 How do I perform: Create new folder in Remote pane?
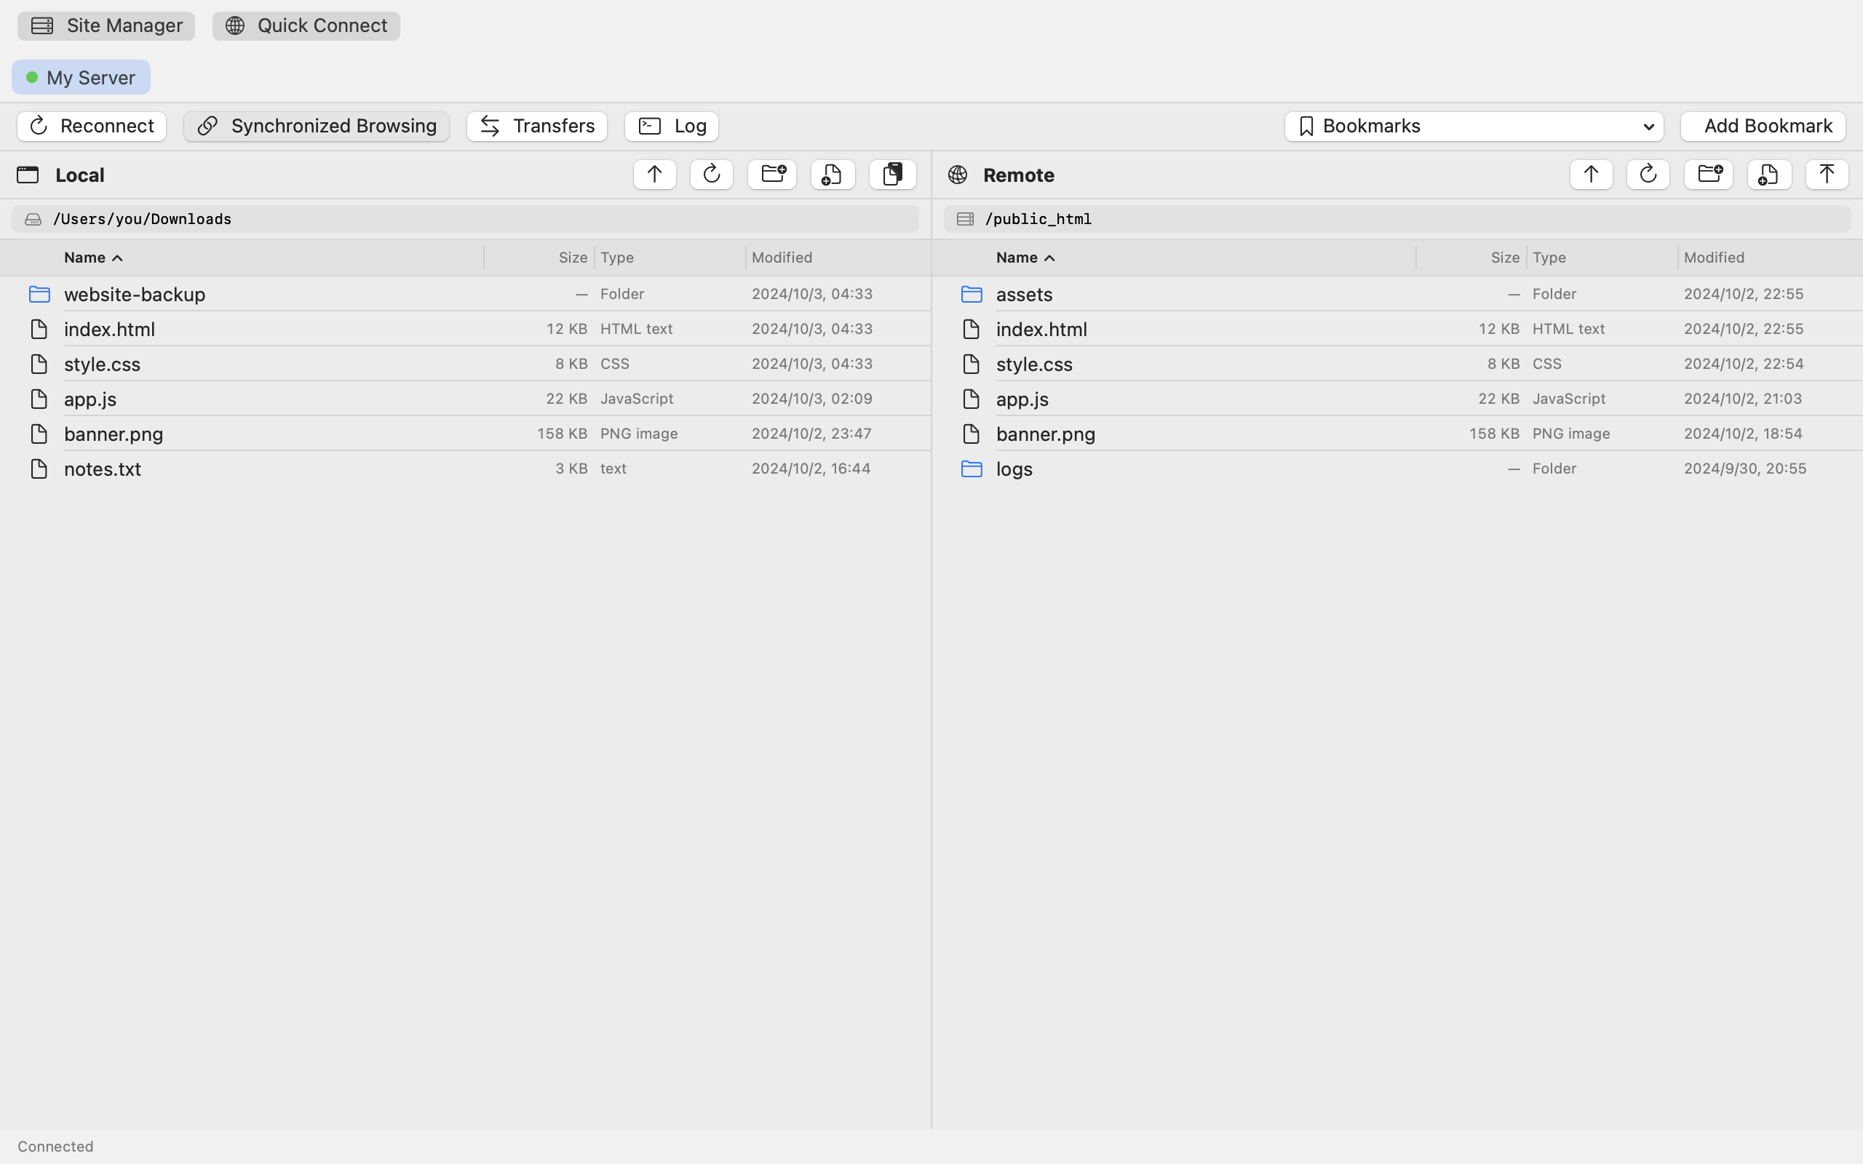pos(1709,175)
